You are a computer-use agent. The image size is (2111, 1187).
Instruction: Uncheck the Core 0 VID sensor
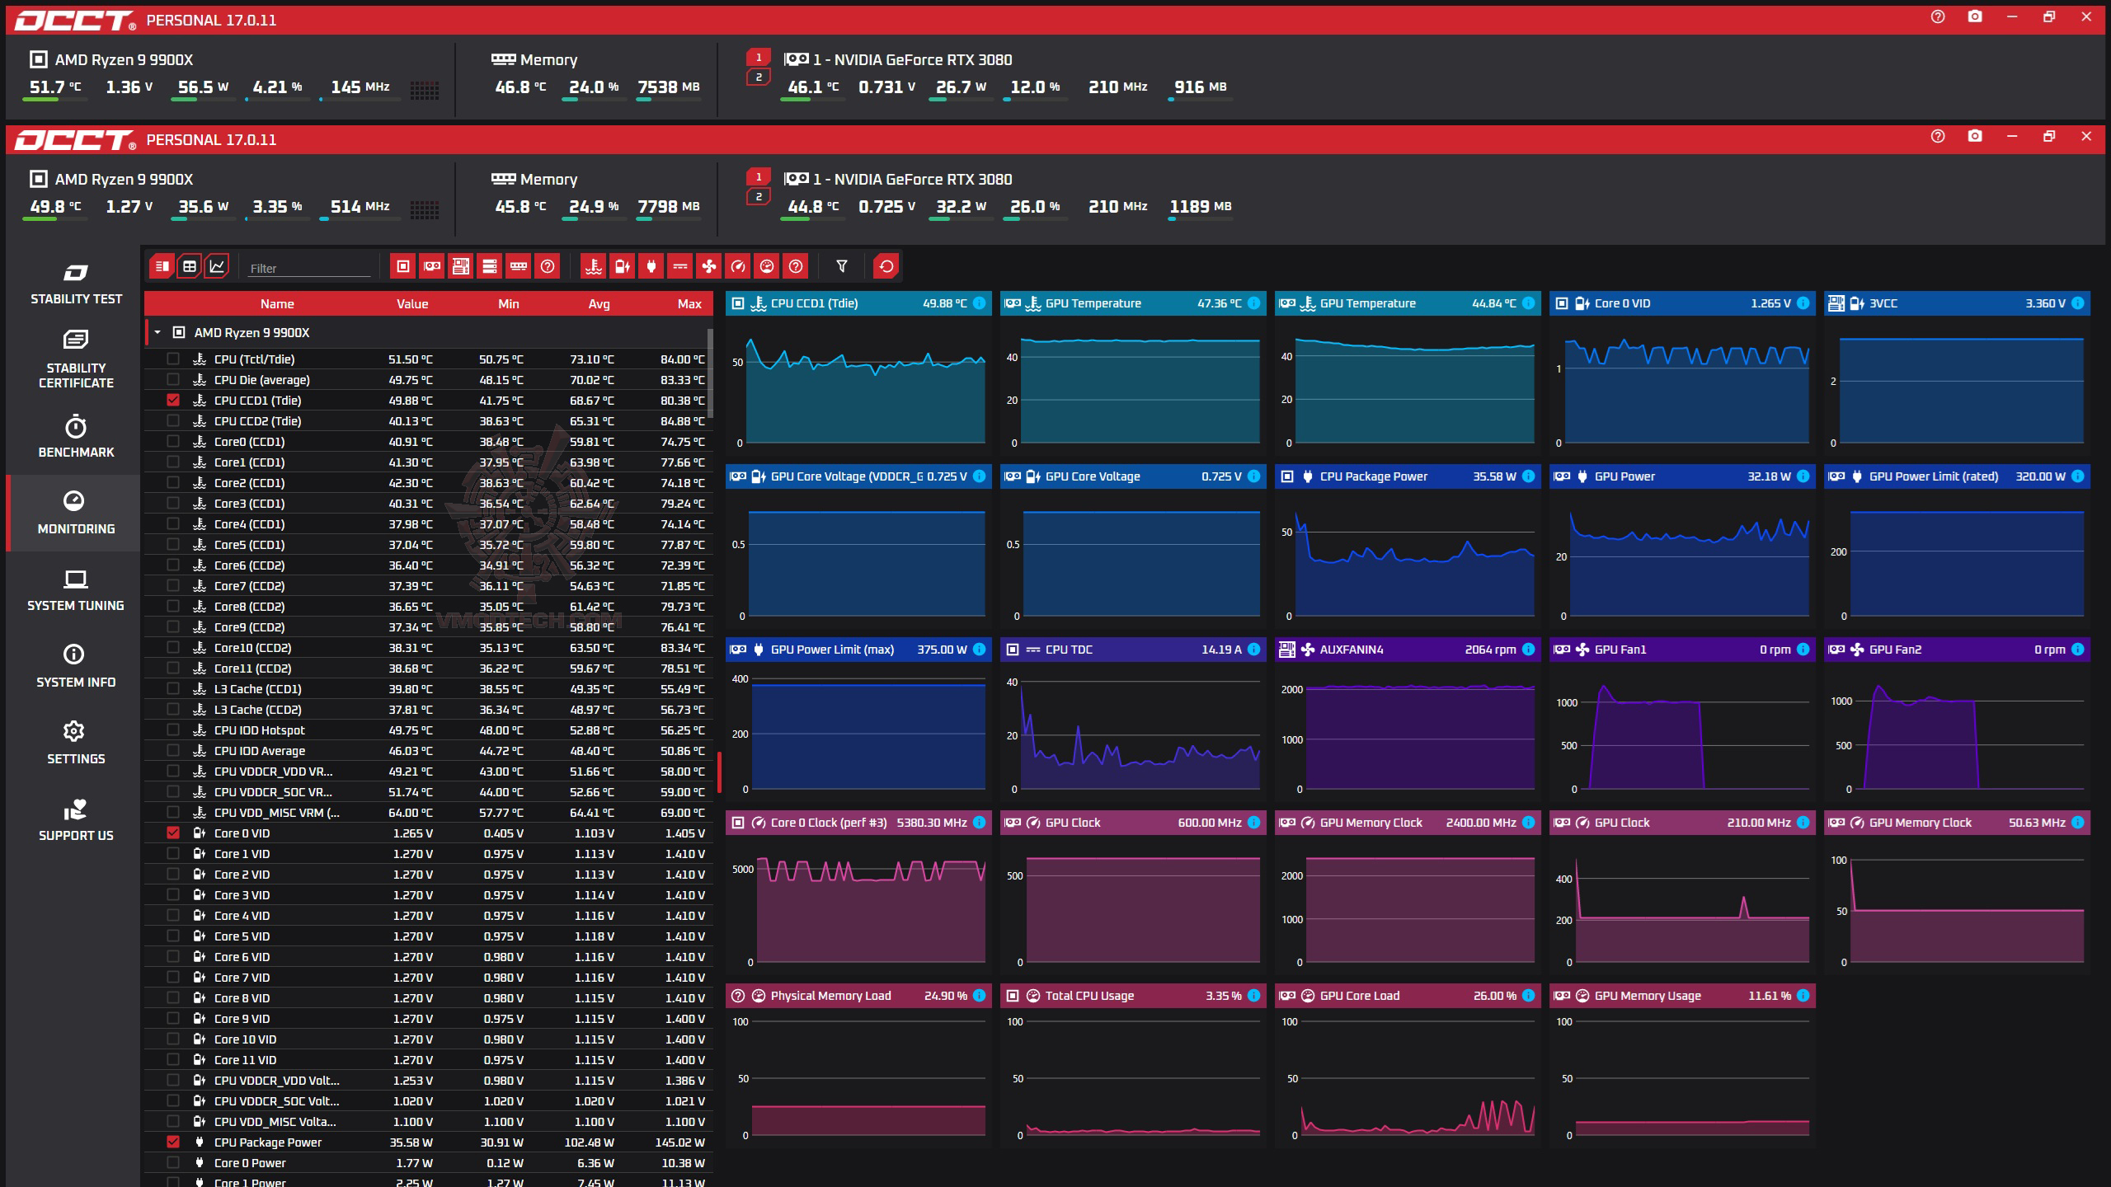click(x=173, y=833)
